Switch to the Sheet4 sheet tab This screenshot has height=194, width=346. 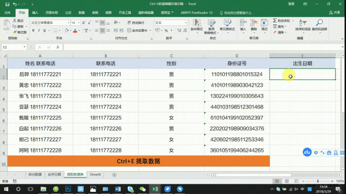(95, 175)
